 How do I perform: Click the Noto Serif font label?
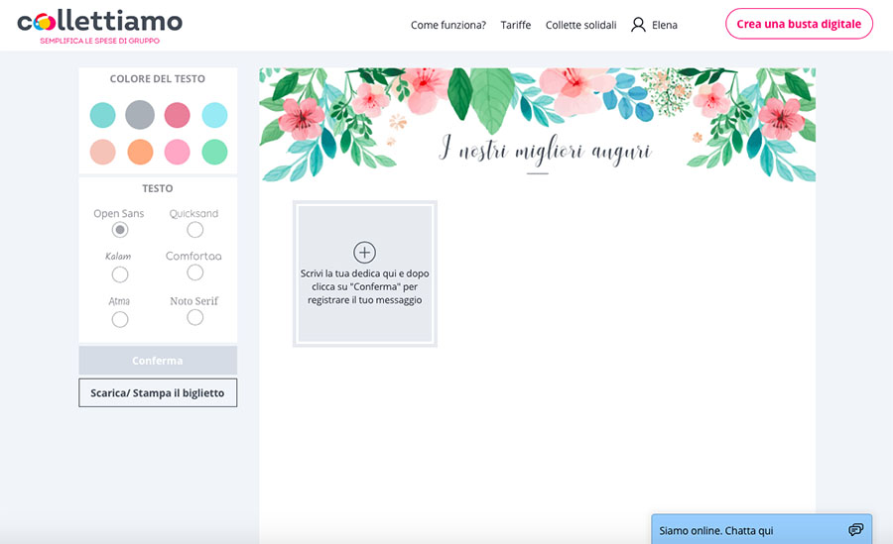[194, 301]
